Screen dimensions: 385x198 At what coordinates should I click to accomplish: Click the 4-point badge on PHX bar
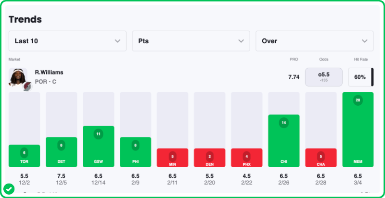[246, 156]
